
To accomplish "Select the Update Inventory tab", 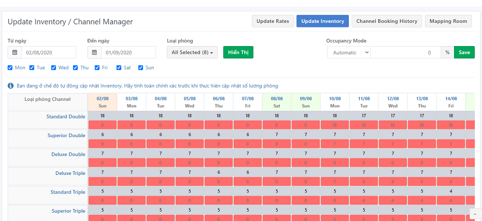I will [322, 21].
